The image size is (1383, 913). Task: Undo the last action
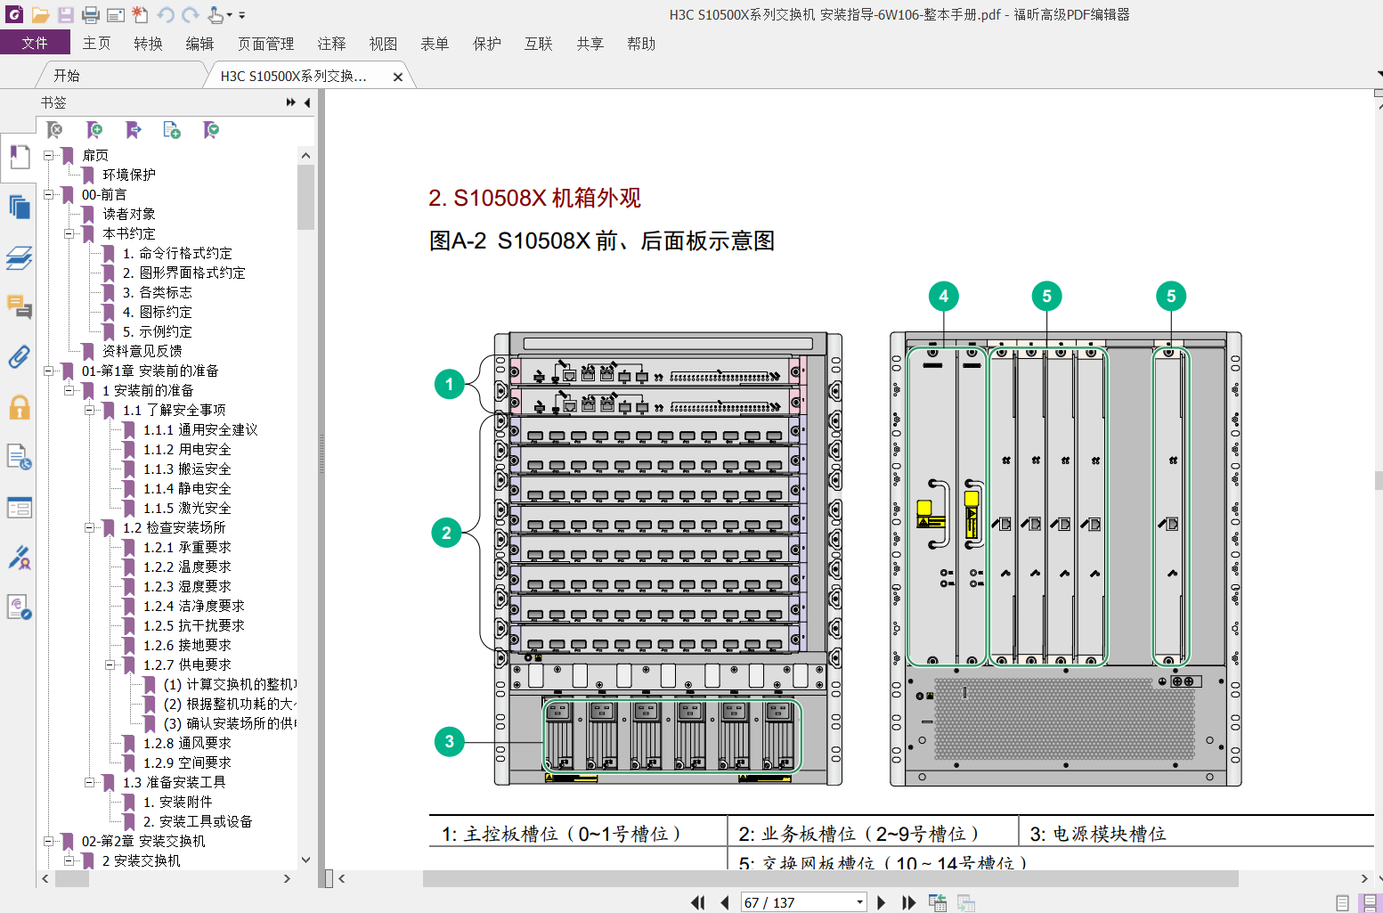[166, 14]
